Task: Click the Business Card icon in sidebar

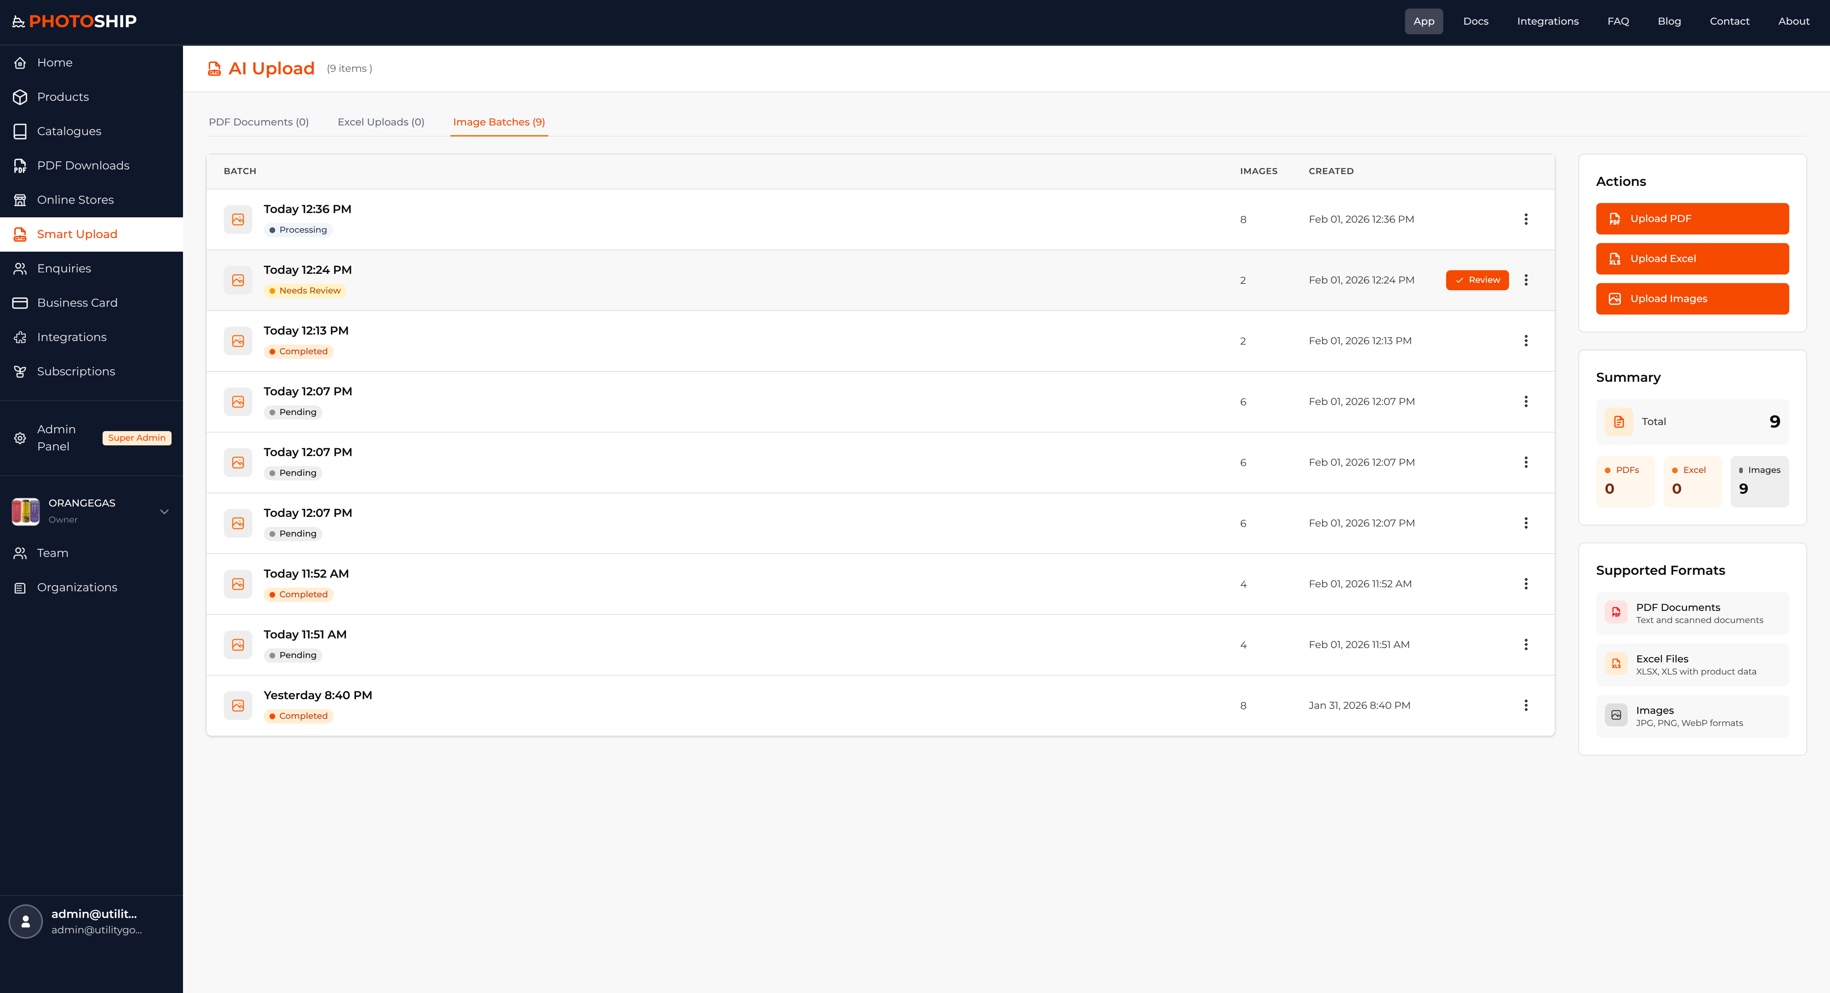Action: point(20,302)
